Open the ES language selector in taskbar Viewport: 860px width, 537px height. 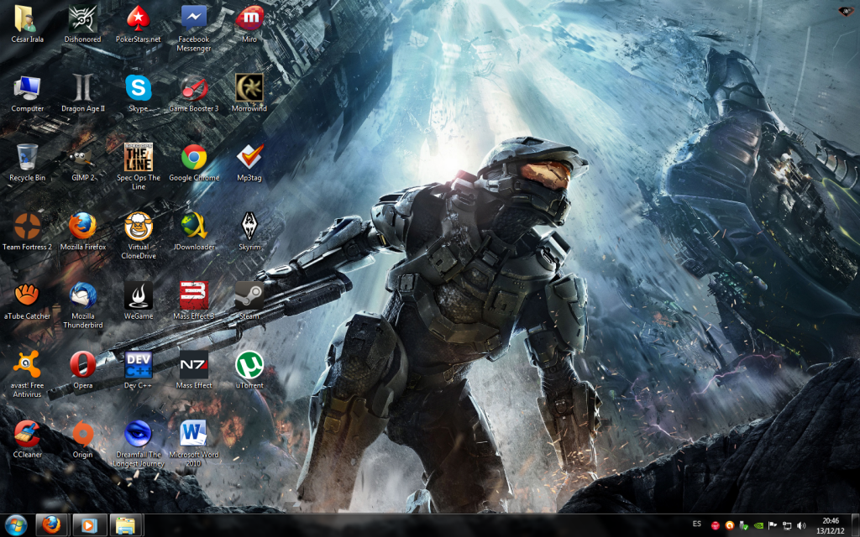tap(697, 524)
